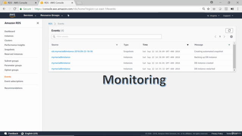Sort by the Time column arrow

pos(188,45)
